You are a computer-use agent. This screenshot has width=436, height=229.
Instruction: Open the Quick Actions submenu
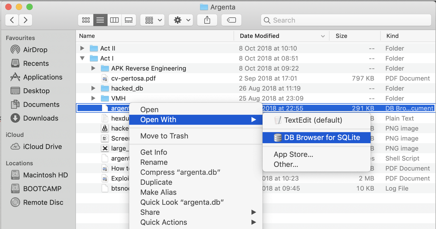(x=196, y=222)
